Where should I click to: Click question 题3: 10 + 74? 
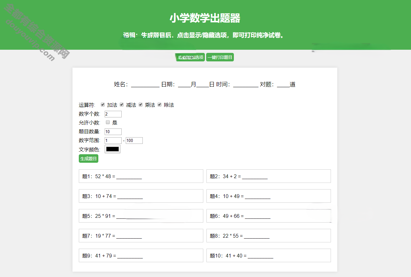click(141, 196)
